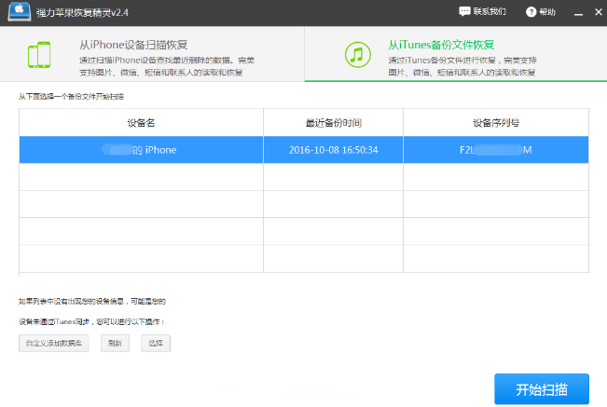Click the serial number cell starting with F2
Image resolution: width=607 pixels, height=407 pixels.
[495, 150]
